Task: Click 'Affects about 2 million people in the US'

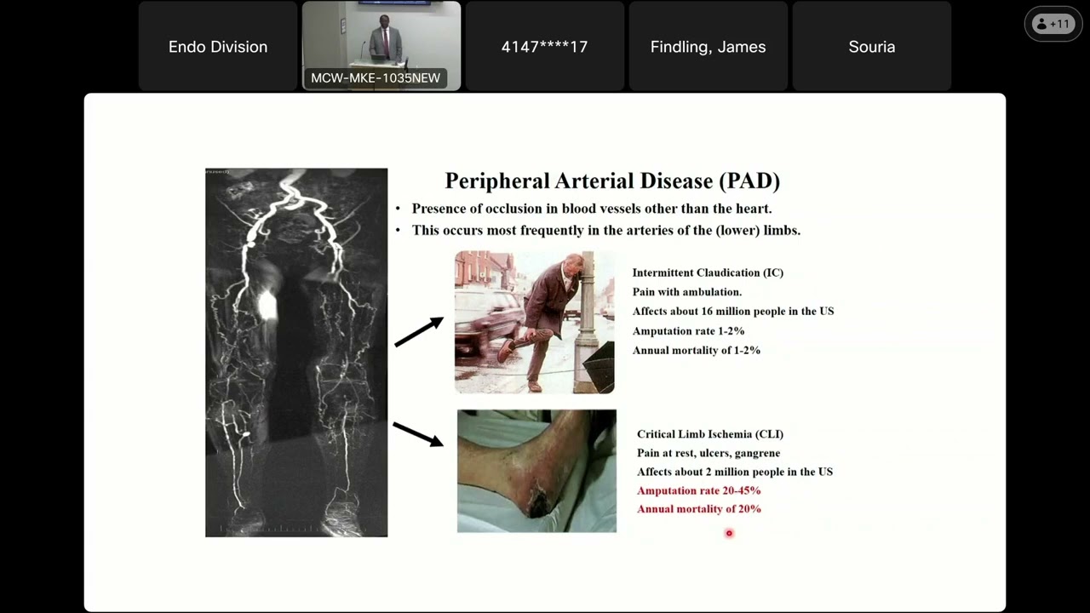Action: point(735,472)
